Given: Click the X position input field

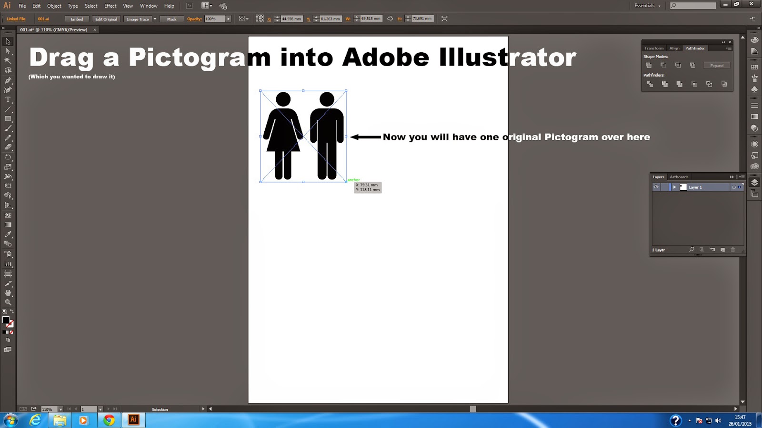Looking at the screenshot, I should click(291, 19).
